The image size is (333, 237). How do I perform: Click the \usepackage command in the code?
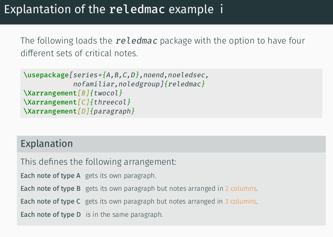46,75
